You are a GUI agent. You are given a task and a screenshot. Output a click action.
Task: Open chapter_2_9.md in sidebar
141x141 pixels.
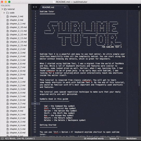coord(17,74)
